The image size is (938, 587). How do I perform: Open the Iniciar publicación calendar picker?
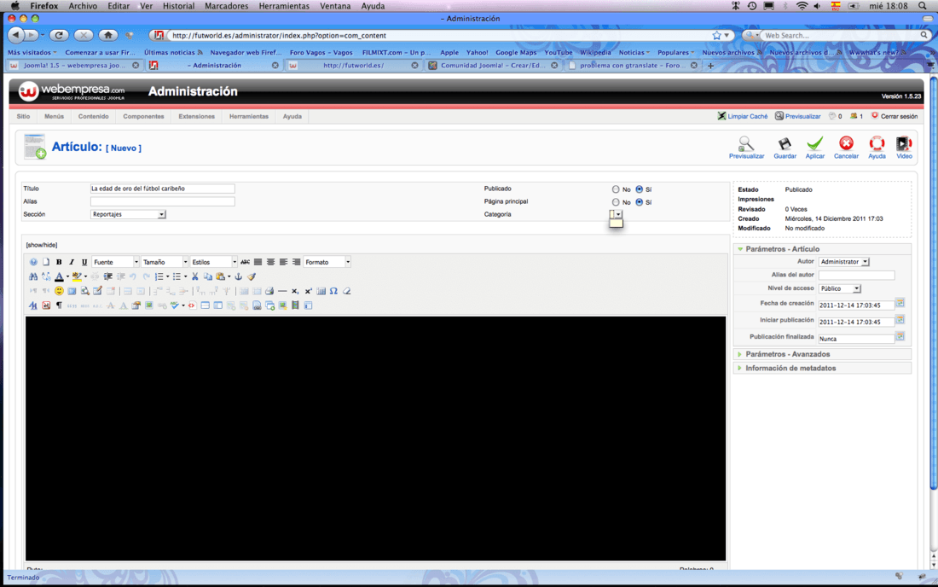(900, 320)
